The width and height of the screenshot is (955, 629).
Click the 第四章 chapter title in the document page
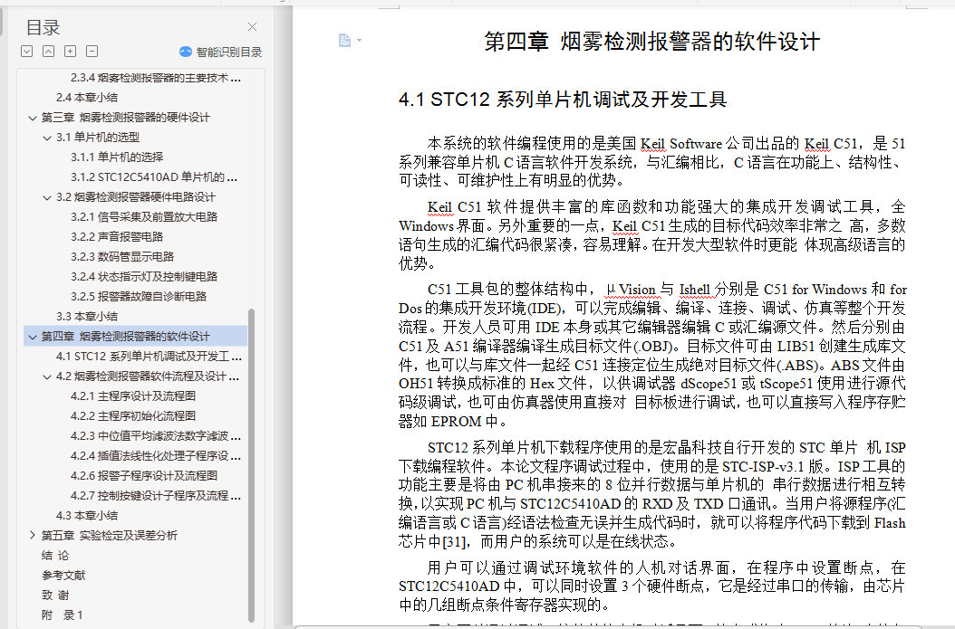pyautogui.click(x=652, y=42)
